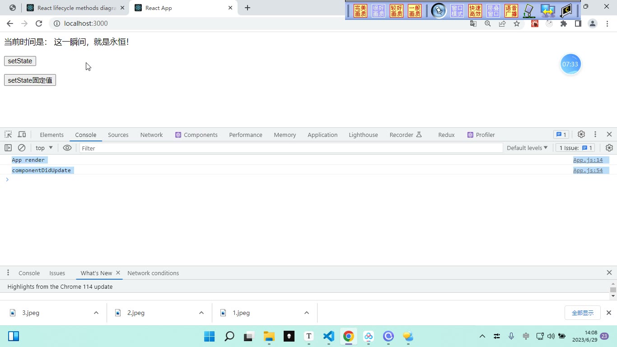Click the live expression eye icon
Image resolution: width=617 pixels, height=347 pixels.
click(x=67, y=148)
